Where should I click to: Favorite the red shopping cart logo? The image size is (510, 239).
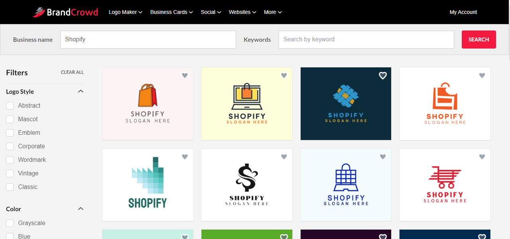(482, 157)
